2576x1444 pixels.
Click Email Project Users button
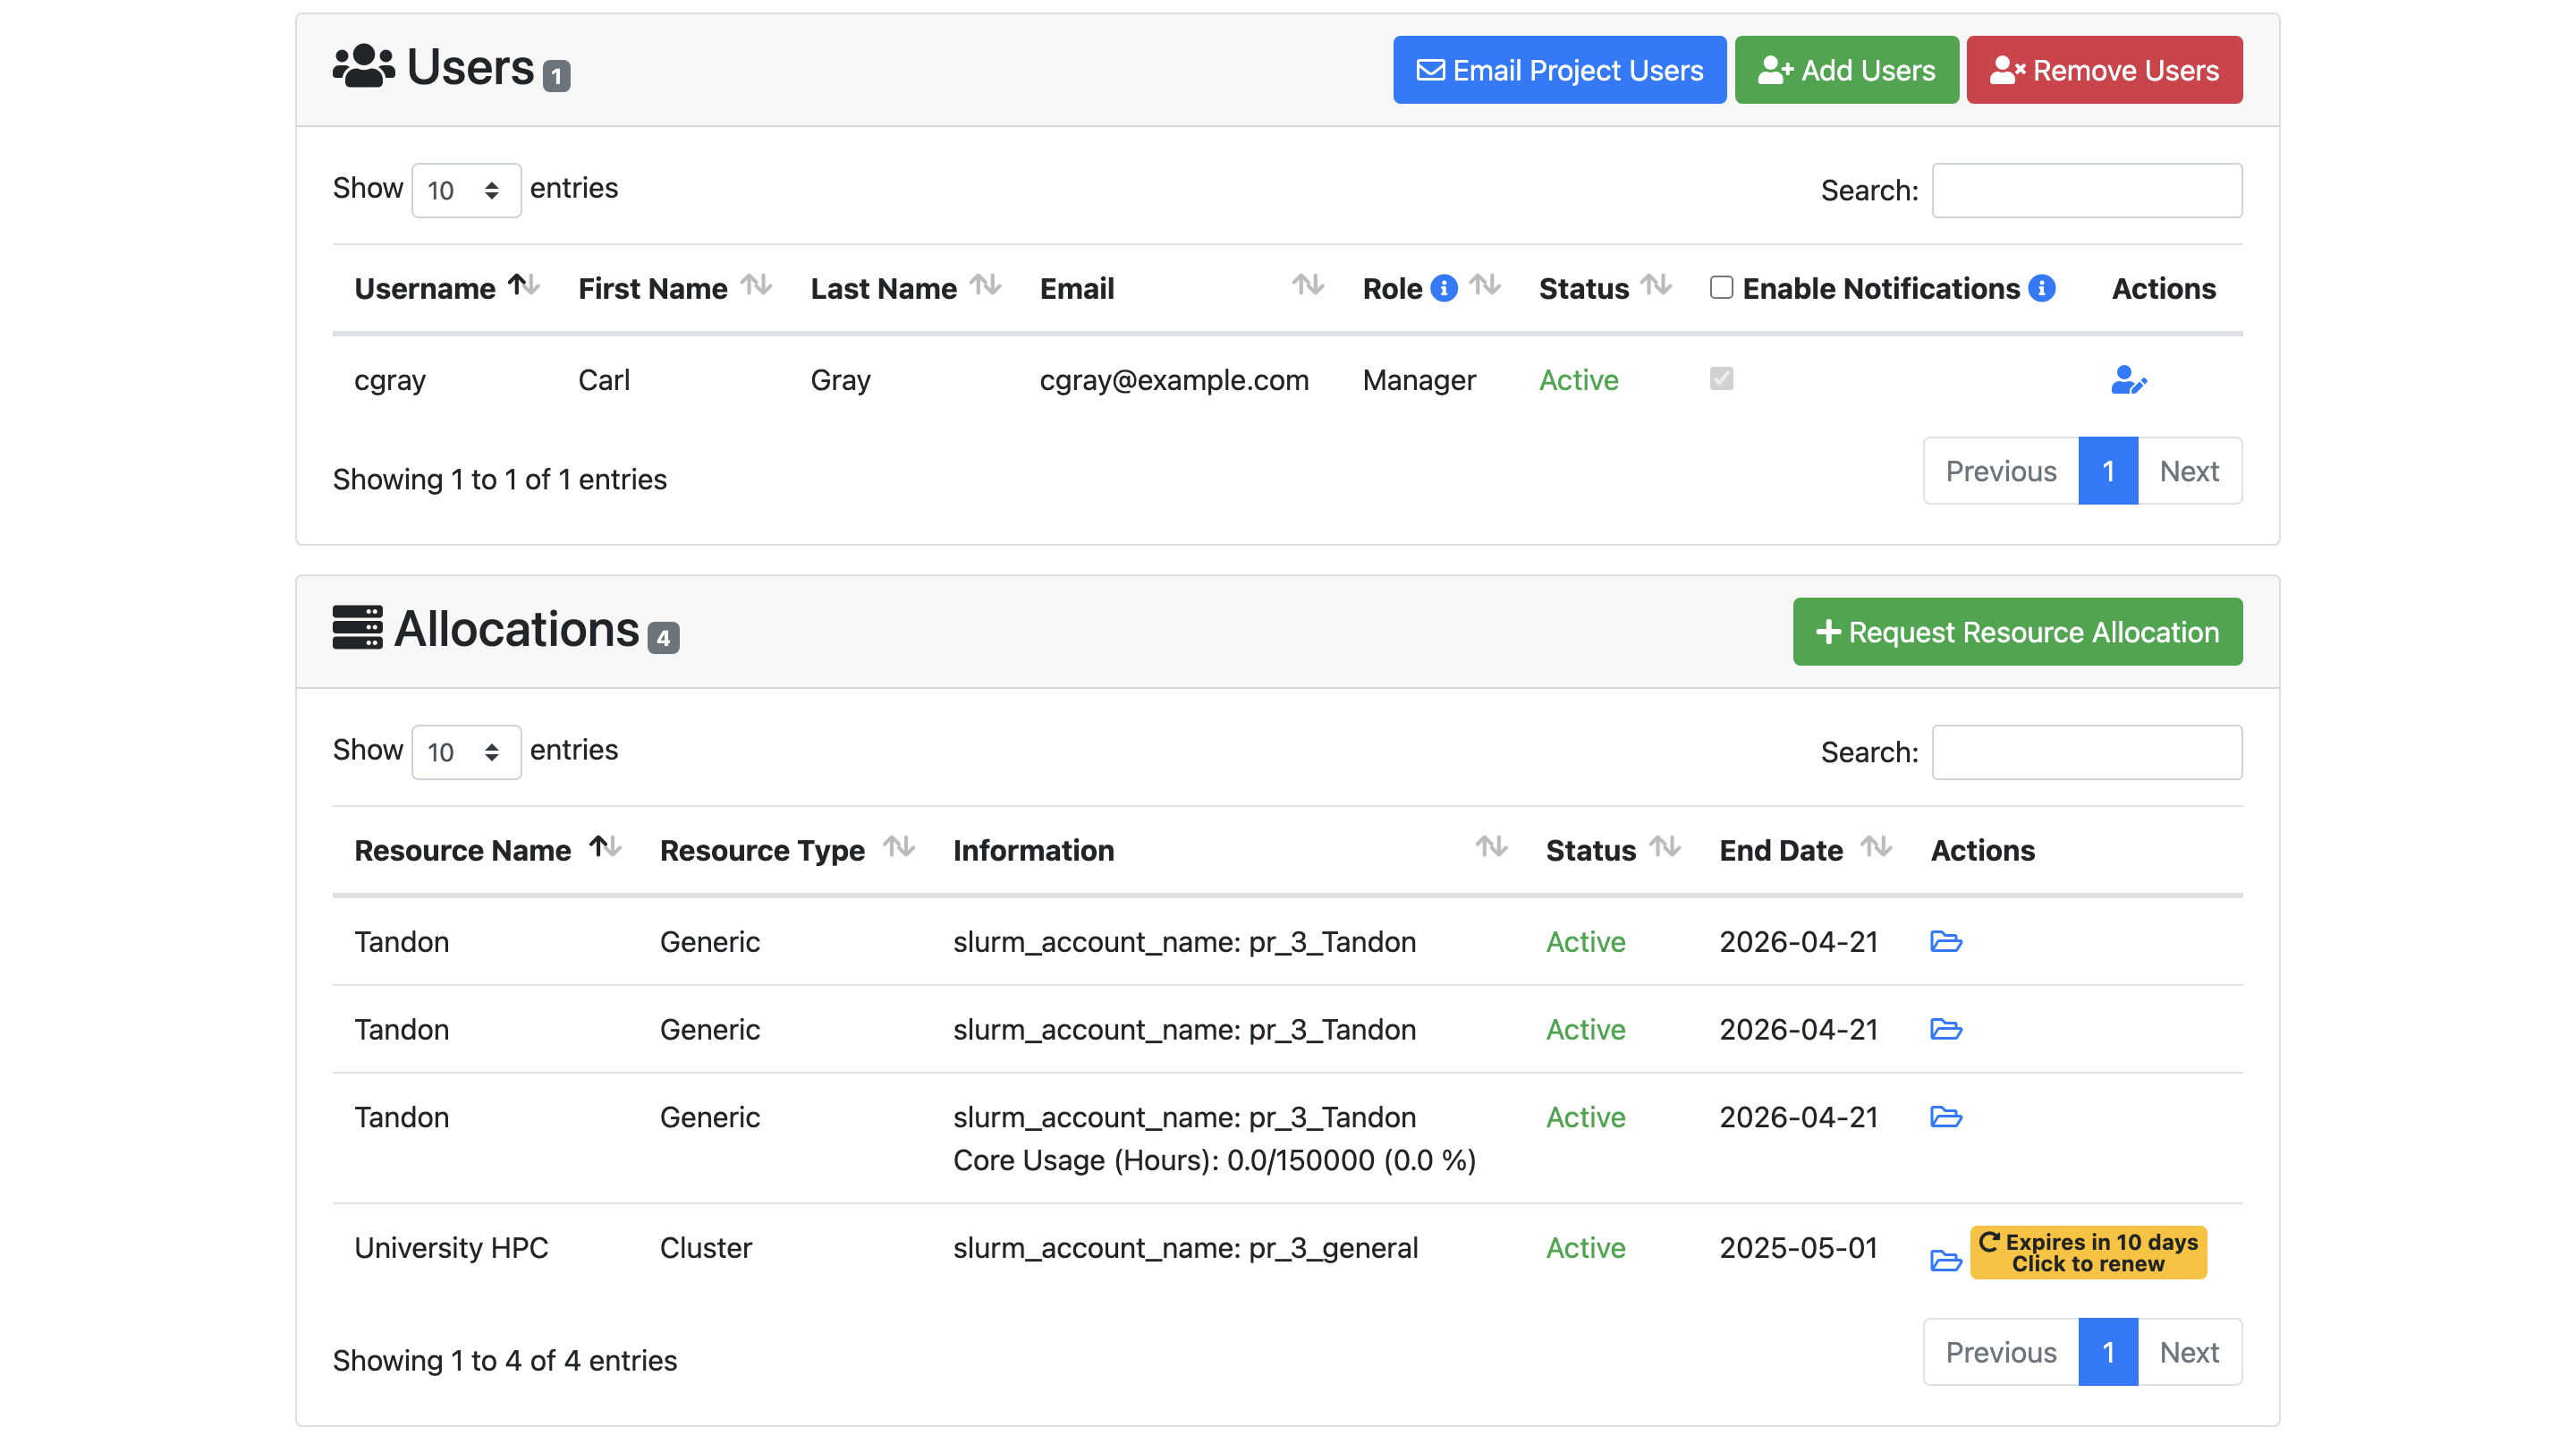(1558, 70)
